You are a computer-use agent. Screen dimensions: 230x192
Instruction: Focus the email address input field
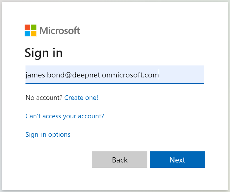point(115,75)
